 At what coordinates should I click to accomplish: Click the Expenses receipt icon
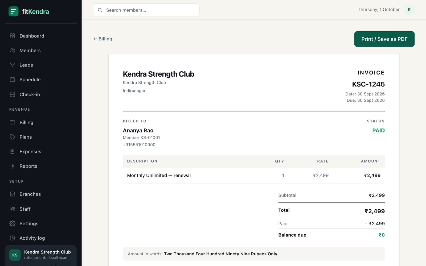12,151
